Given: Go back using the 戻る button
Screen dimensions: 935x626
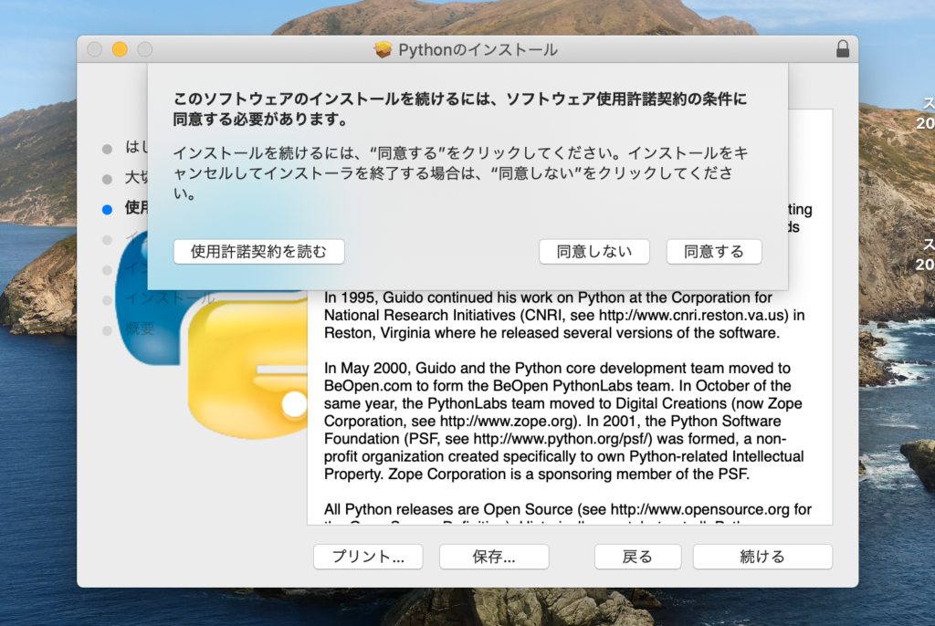Looking at the screenshot, I should tap(637, 557).
